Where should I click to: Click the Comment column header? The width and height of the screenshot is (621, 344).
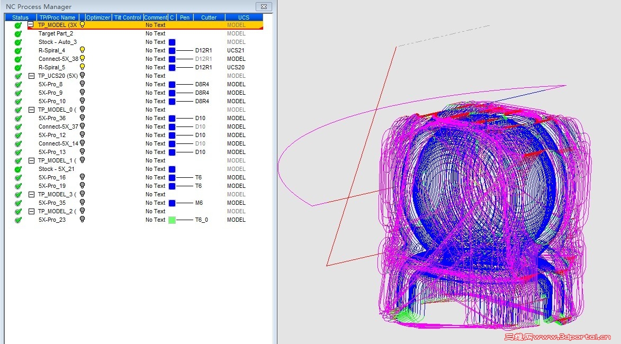pos(156,17)
